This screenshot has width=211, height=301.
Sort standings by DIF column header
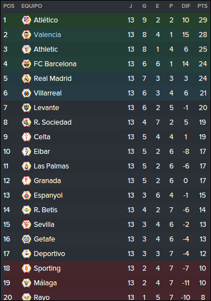tap(186, 6)
